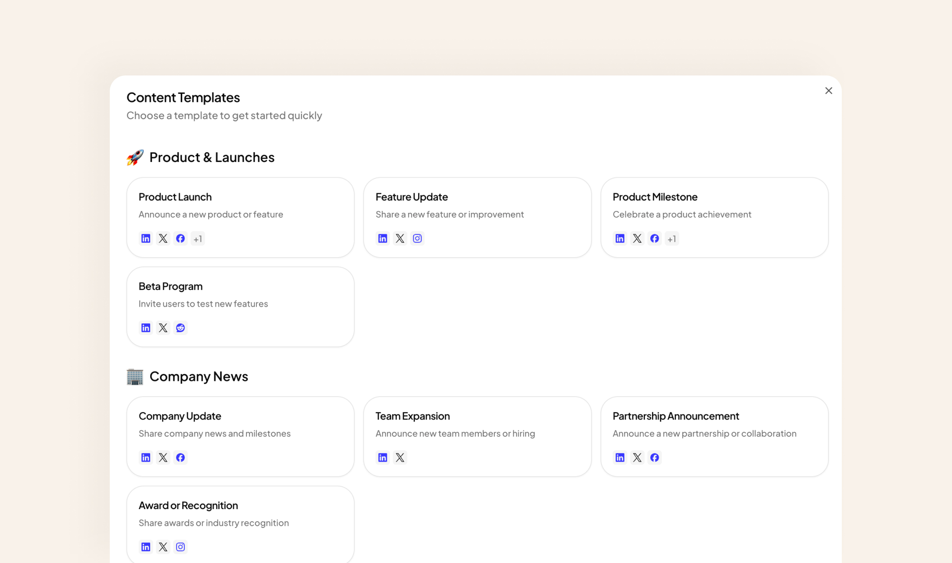
Task: Select the X icon on Team Expansion card
Action: coord(400,457)
